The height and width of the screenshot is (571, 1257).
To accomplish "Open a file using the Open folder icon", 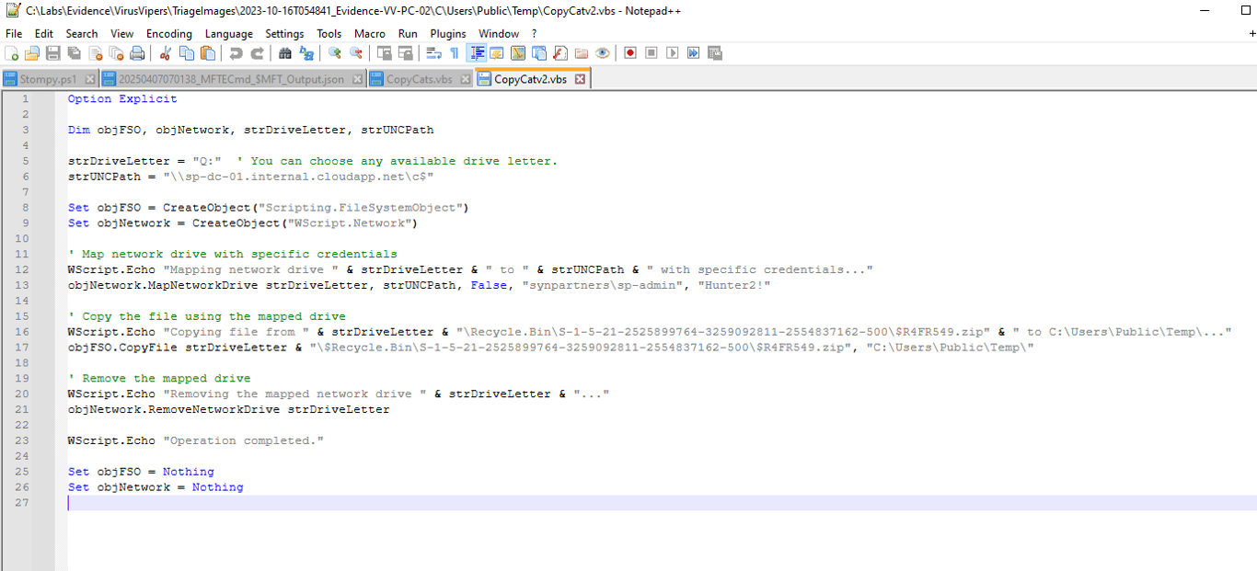I will pos(32,53).
